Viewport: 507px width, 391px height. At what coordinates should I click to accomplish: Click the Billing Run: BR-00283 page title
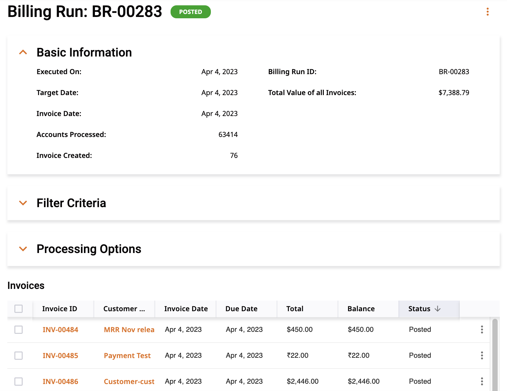pos(85,12)
